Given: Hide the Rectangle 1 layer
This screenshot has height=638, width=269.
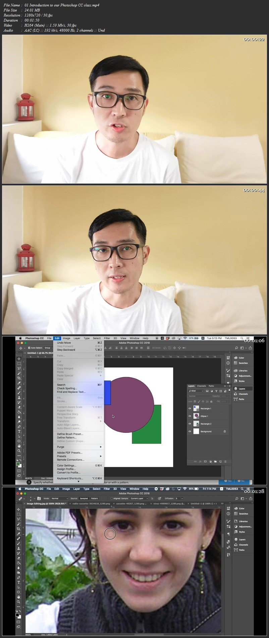Looking at the screenshot, I should 190,409.
